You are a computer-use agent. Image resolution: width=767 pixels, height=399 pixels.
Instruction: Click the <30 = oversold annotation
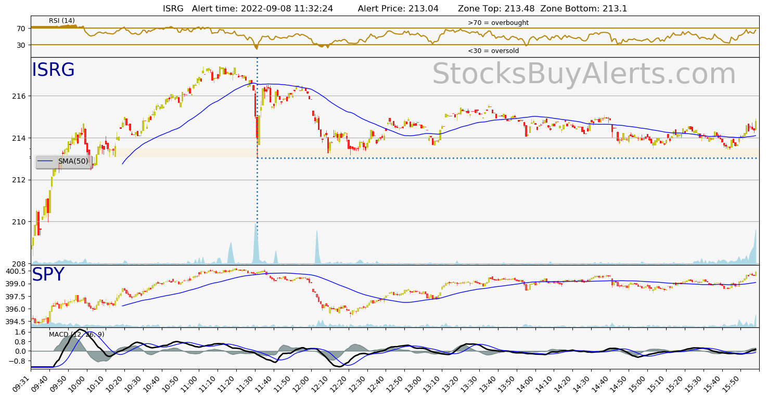[493, 51]
